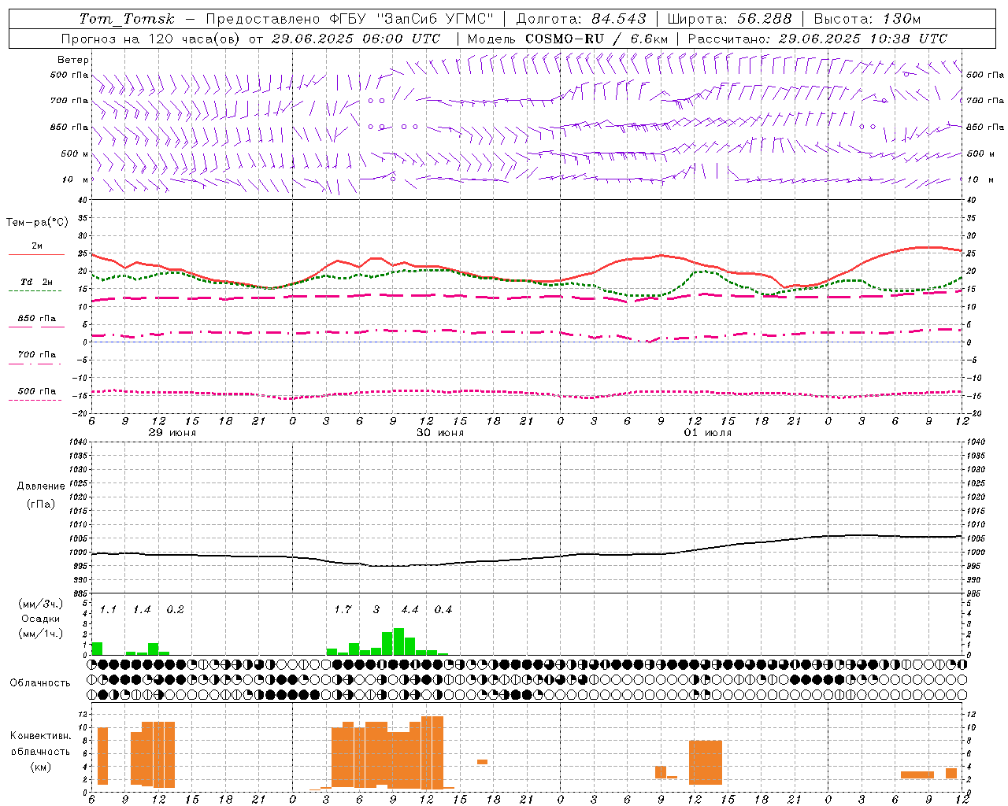Click the model name "COSMO-RU / 6.6км"

click(597, 39)
